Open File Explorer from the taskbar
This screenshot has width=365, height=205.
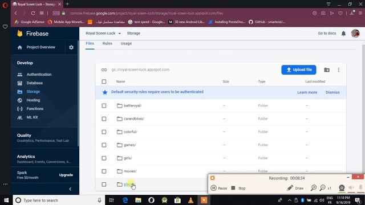tap(138, 200)
